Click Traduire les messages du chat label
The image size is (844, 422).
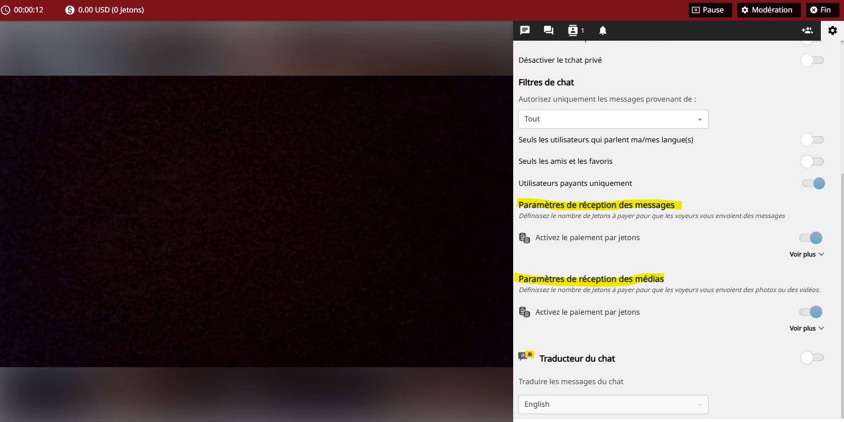pos(571,382)
